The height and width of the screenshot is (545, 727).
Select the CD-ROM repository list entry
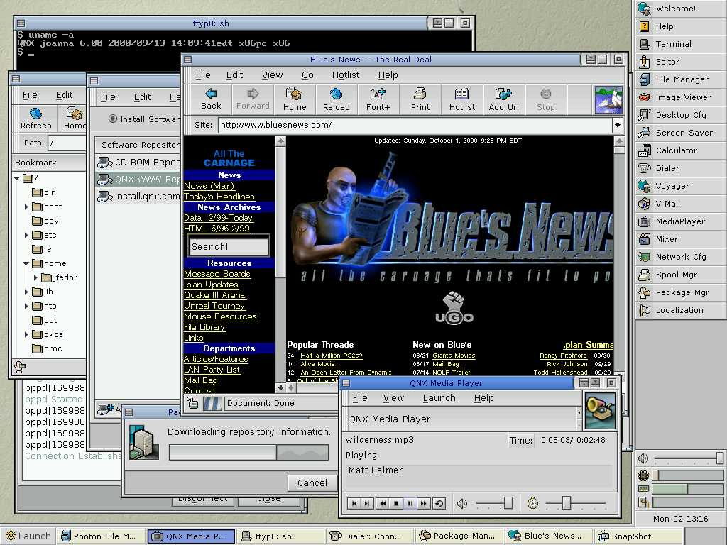138,163
